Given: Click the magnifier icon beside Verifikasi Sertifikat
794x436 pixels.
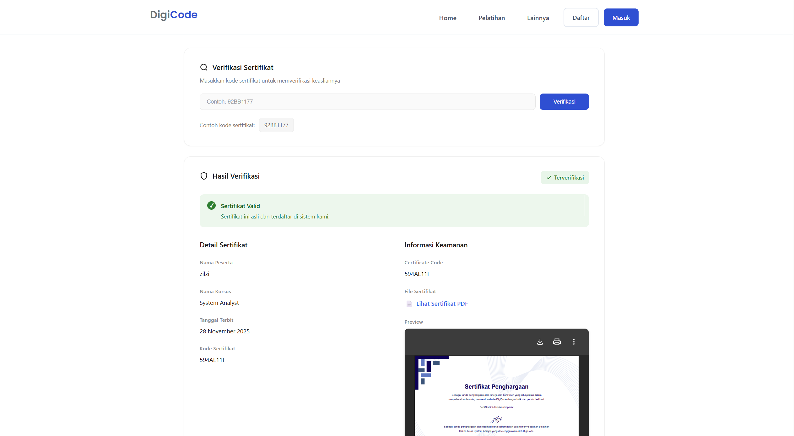Looking at the screenshot, I should pos(204,67).
